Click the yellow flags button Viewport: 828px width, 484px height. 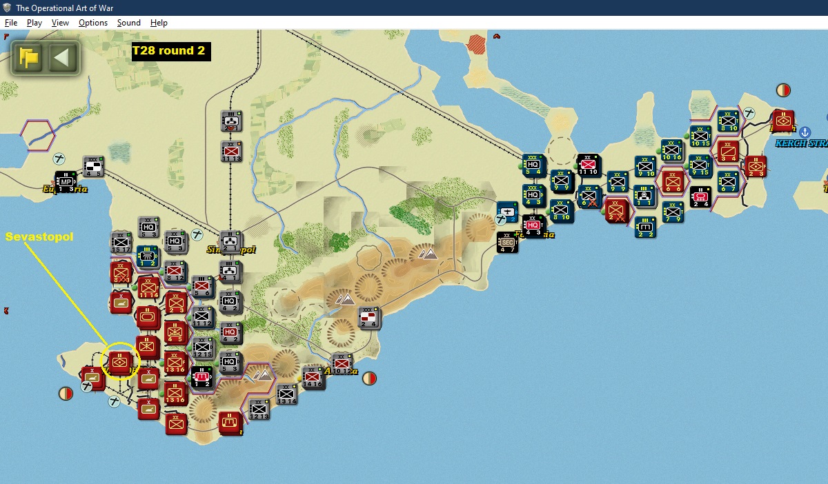pos(29,57)
